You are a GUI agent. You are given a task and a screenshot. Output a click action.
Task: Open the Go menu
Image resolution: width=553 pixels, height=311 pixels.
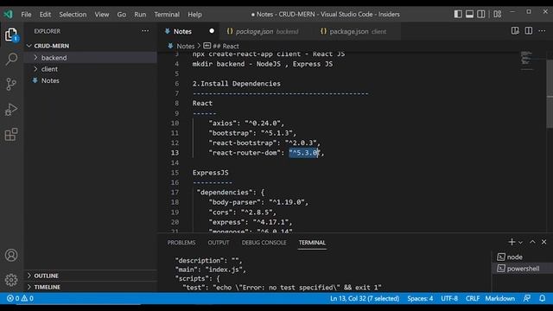[x=122, y=15]
